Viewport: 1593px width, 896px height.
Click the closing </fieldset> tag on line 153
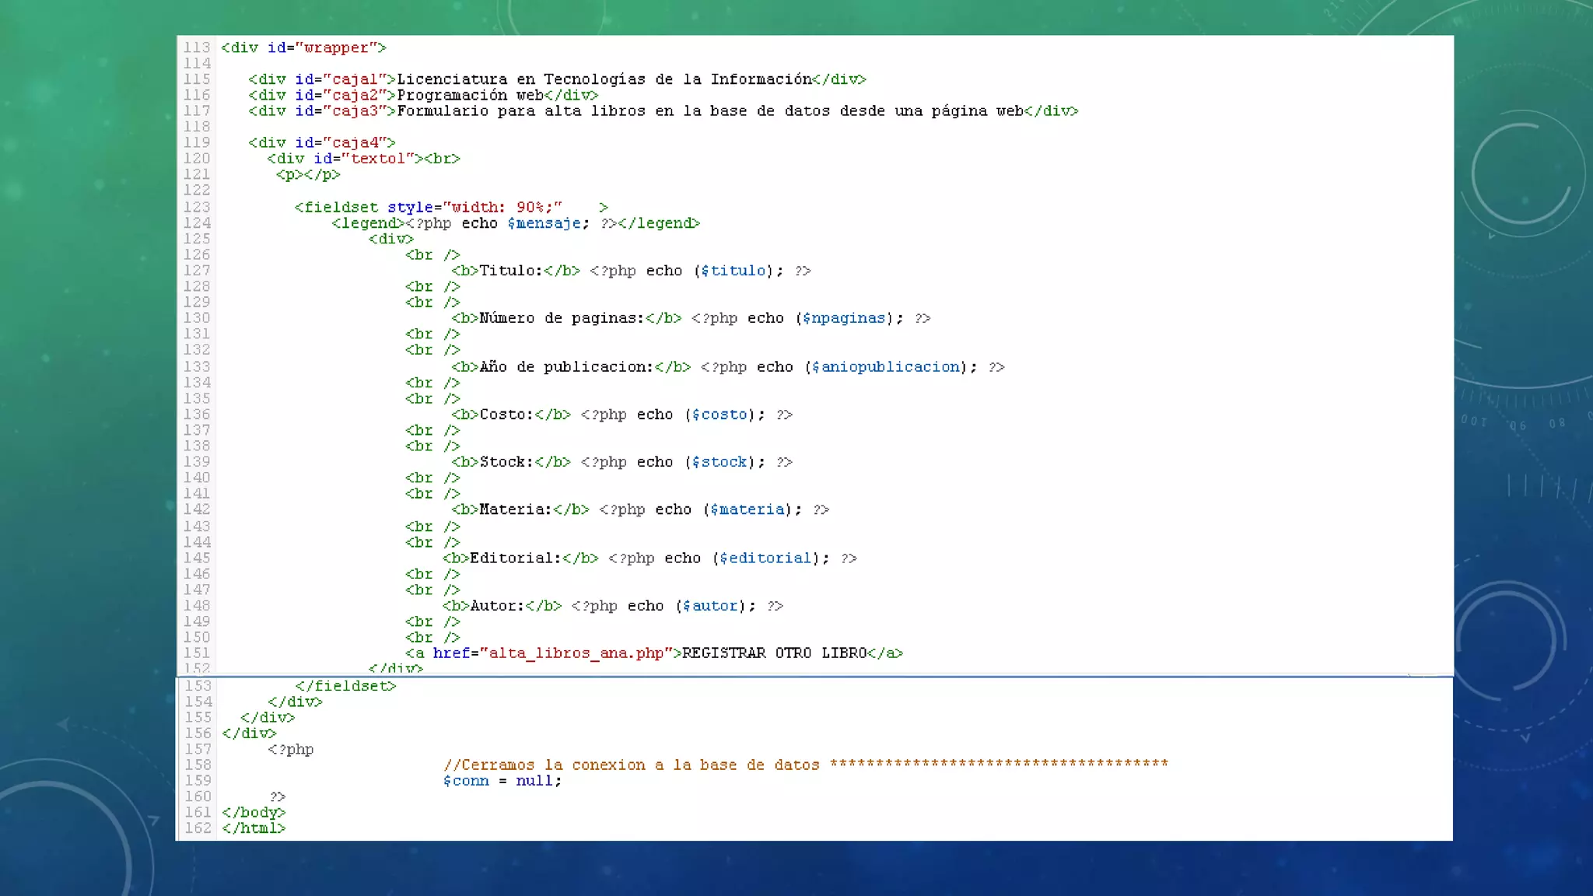pos(345,686)
